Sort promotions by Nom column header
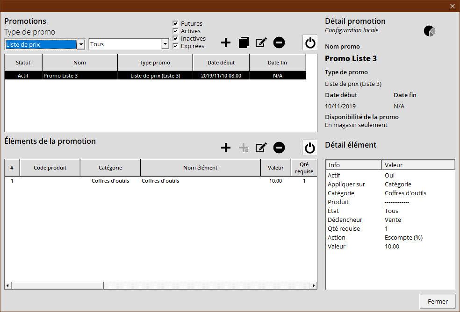This screenshot has width=460, height=312. point(80,63)
